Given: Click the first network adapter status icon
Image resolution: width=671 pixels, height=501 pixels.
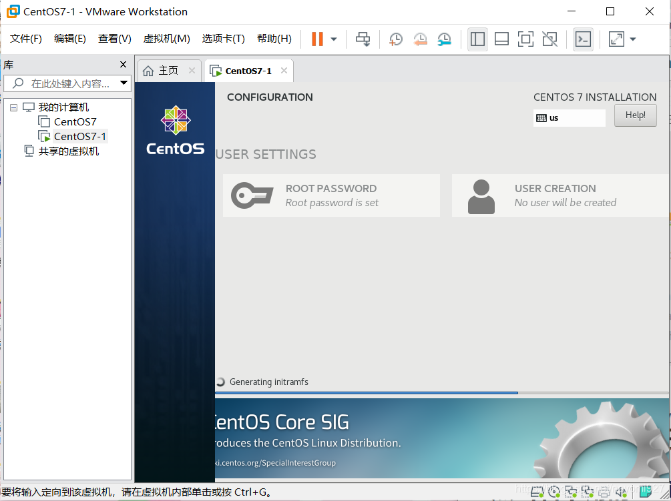Looking at the screenshot, I should [570, 492].
